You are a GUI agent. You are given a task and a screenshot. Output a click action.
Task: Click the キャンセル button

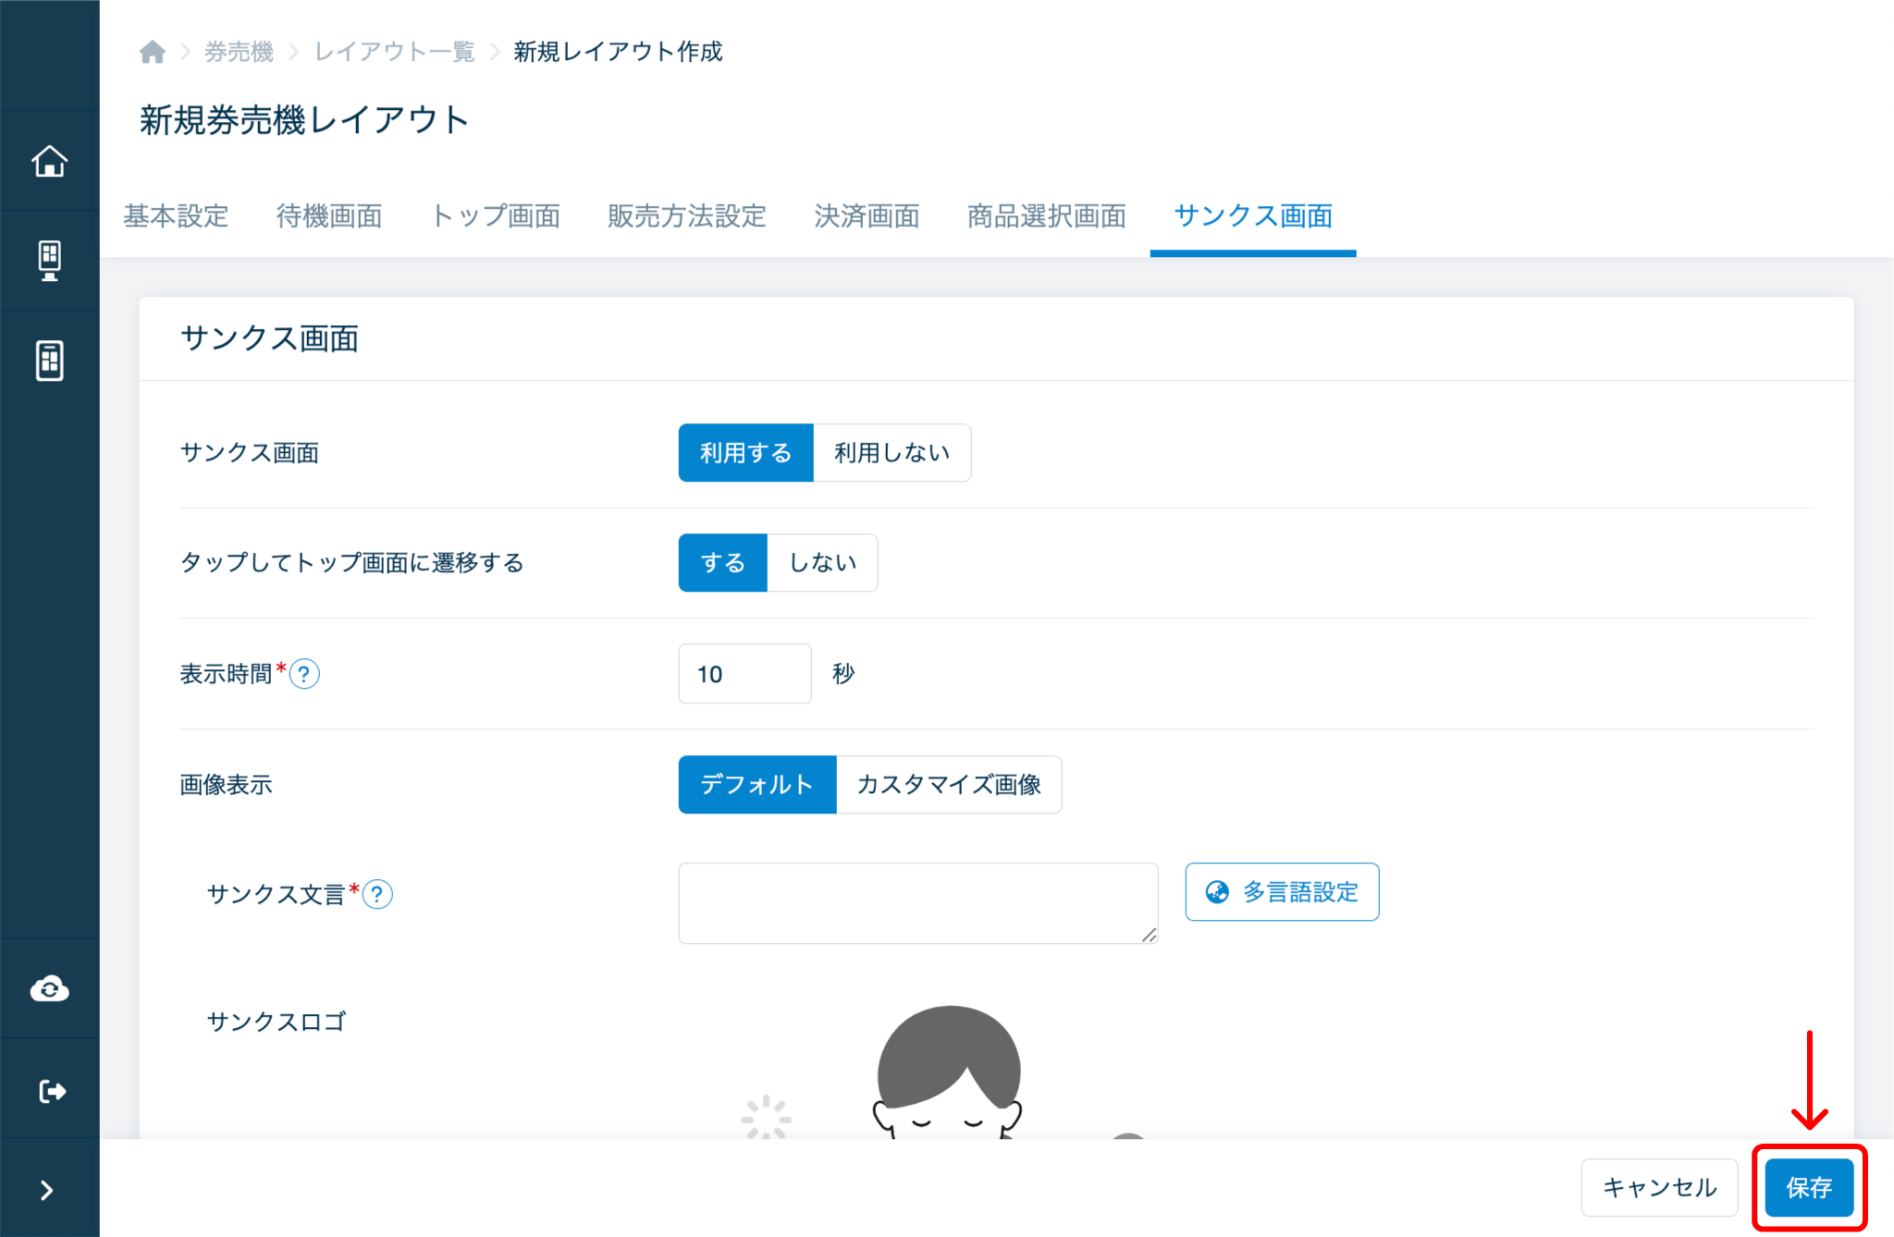pyautogui.click(x=1659, y=1188)
